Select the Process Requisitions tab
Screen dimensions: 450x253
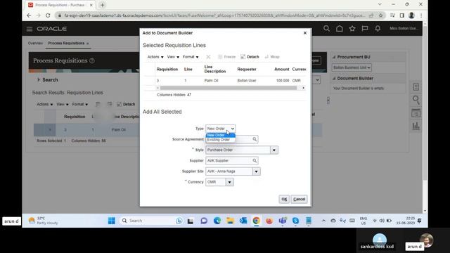66,44
